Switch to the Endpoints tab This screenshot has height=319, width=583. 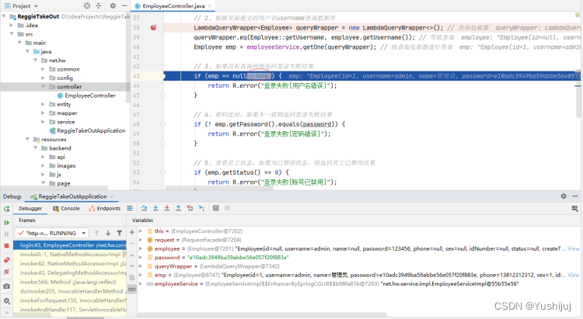pyautogui.click(x=104, y=208)
